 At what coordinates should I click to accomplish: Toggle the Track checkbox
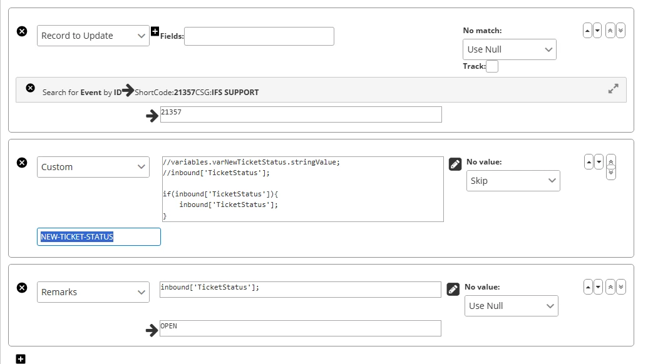492,66
